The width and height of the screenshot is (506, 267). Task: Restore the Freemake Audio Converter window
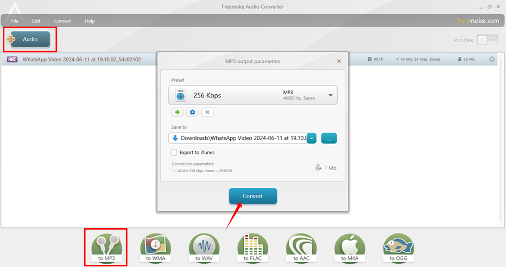(490, 6)
